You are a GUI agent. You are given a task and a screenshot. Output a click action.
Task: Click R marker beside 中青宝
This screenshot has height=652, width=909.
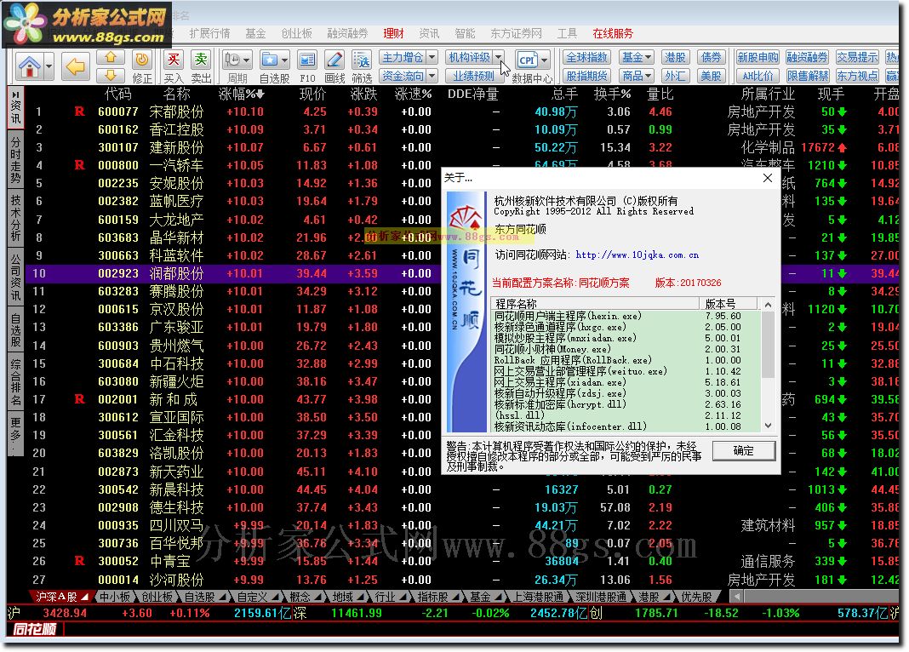[79, 561]
